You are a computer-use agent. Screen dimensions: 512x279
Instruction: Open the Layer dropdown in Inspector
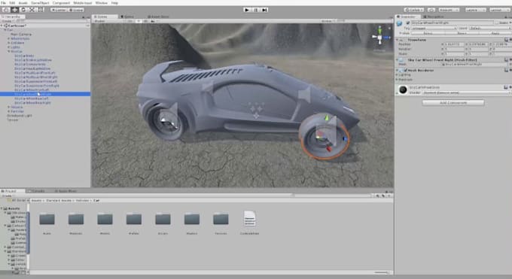coord(490,29)
